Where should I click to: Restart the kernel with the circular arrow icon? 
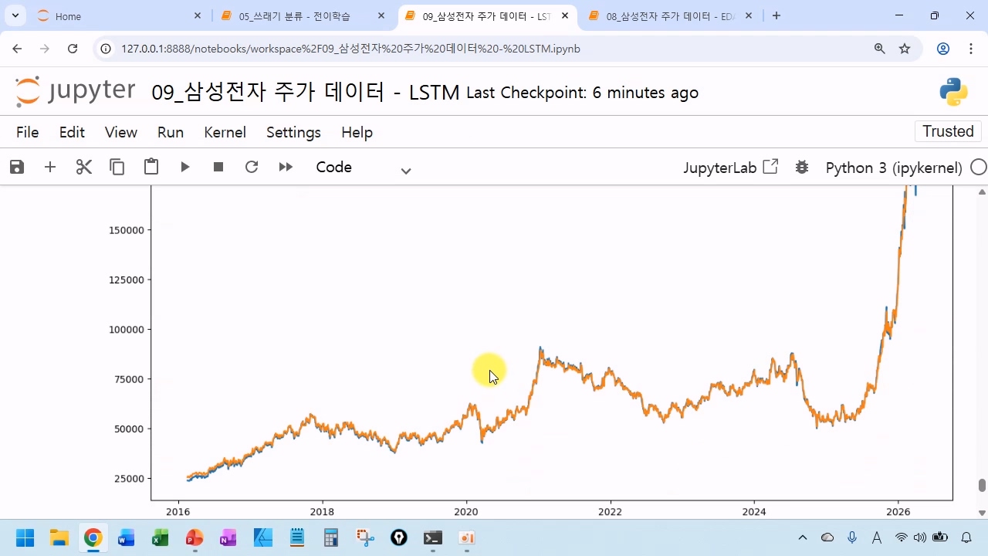[252, 167]
